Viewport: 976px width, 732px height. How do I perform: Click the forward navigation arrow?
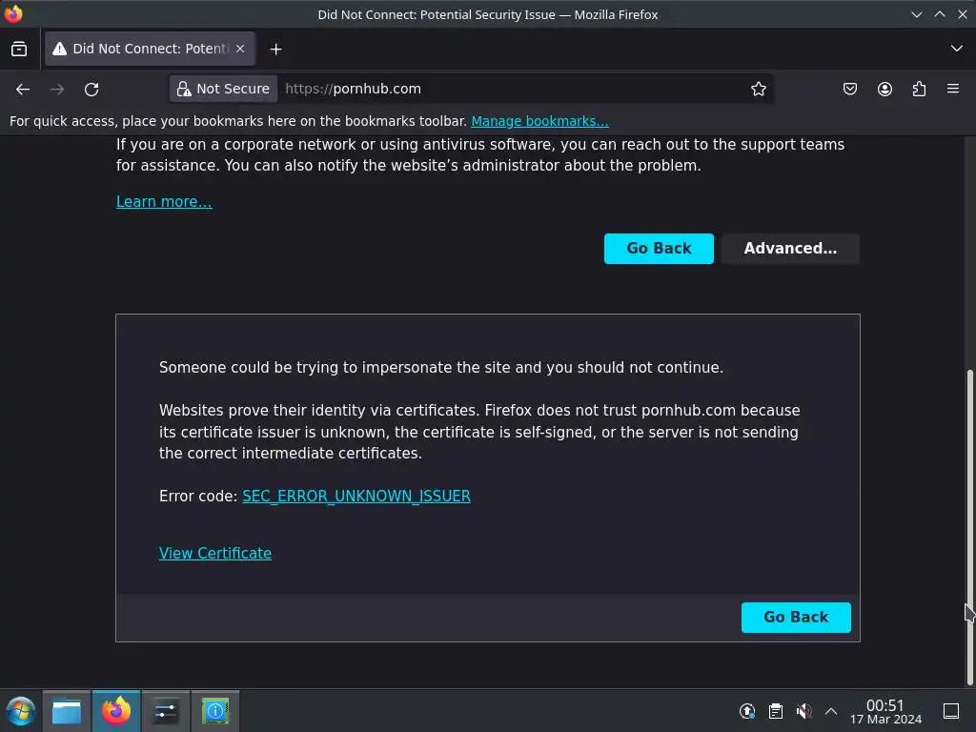coord(57,89)
